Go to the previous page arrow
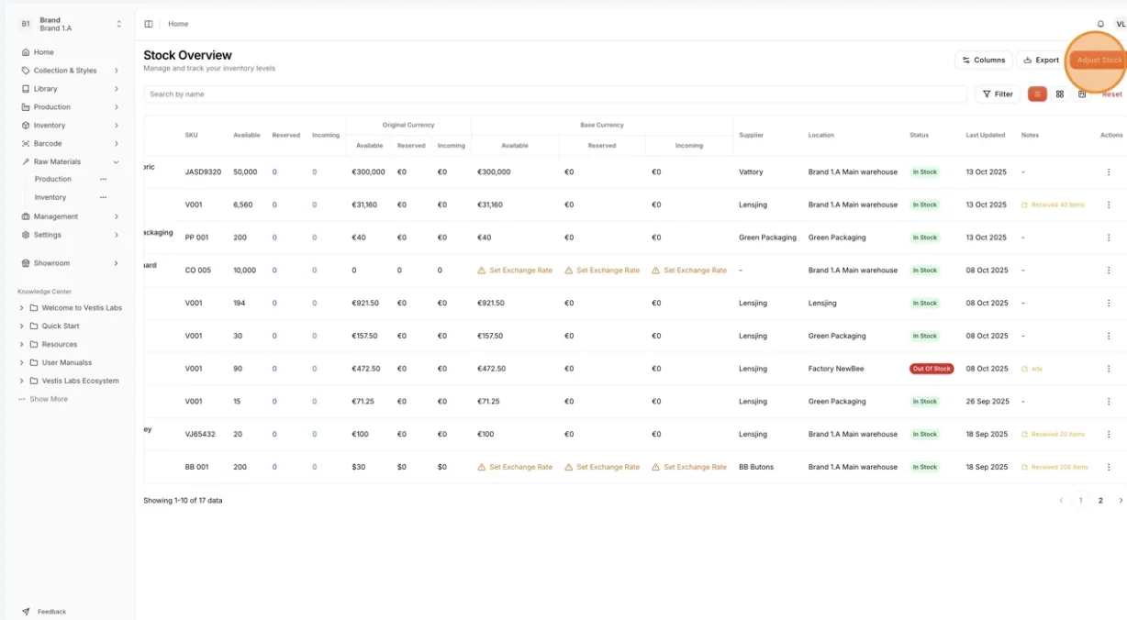This screenshot has height=620, width=1127. point(1061,501)
